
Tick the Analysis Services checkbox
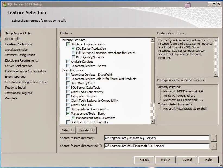[x=68, y=61]
